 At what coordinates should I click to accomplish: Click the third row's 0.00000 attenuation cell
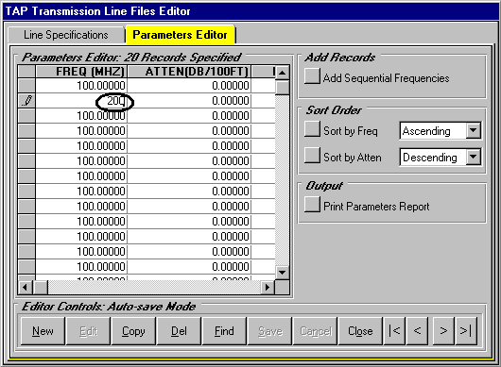pos(189,116)
